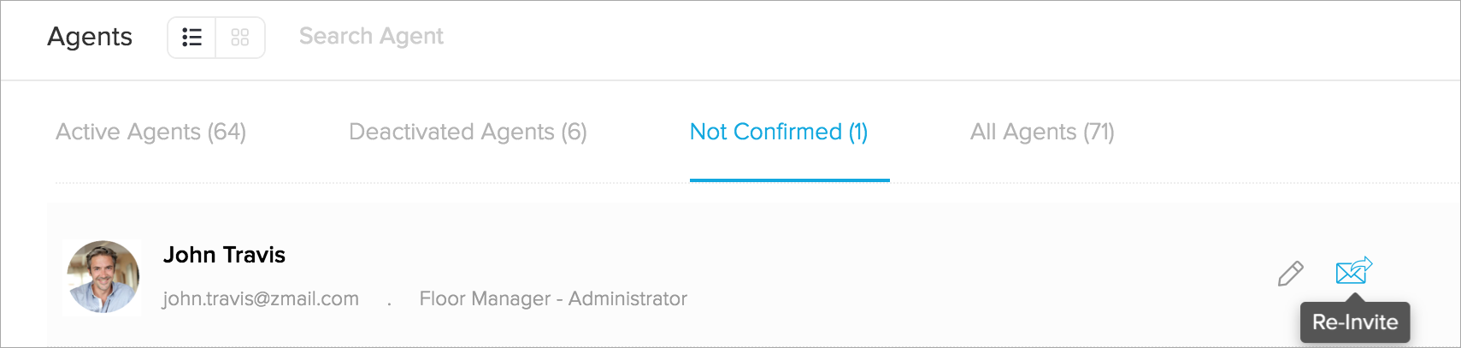Show the Deactivated Agents (6) tab
The width and height of the screenshot is (1461, 348).
pyautogui.click(x=468, y=132)
